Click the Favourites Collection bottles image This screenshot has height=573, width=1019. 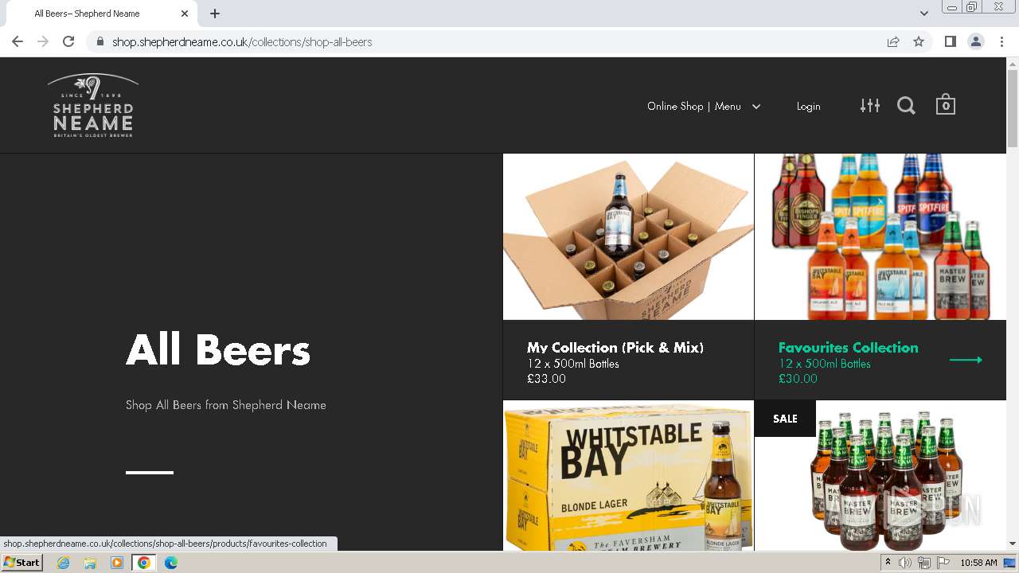[x=880, y=237]
